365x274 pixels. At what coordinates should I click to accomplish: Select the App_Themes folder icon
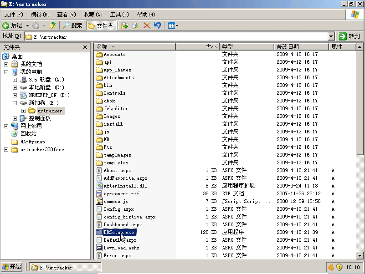[x=99, y=70]
